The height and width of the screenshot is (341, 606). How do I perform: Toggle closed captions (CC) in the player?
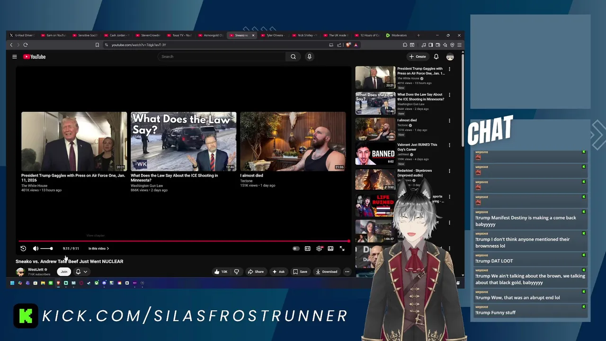pyautogui.click(x=308, y=249)
